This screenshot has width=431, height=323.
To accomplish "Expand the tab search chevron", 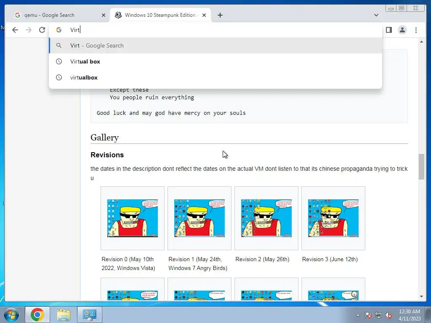I will click(x=376, y=15).
